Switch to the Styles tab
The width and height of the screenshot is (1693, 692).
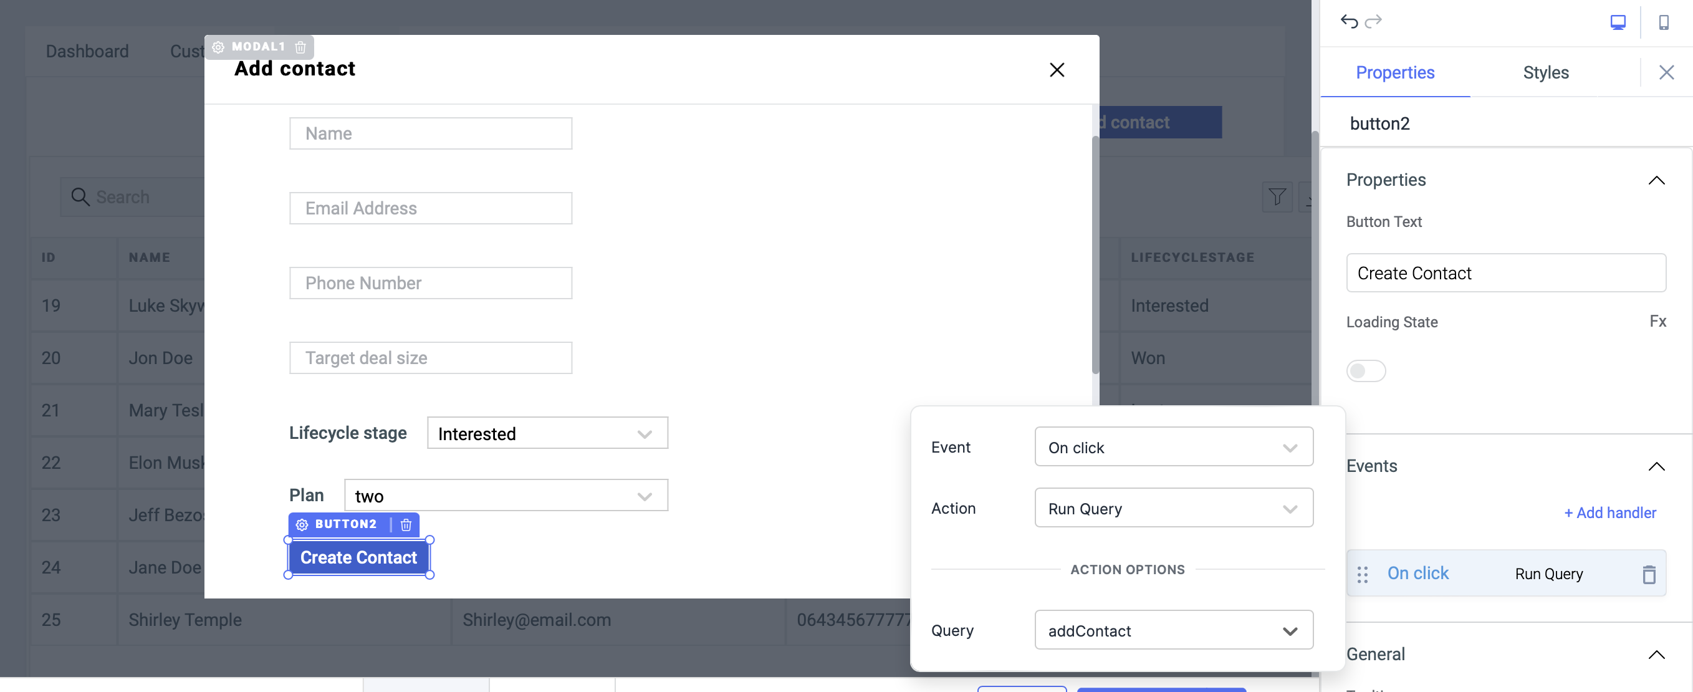[x=1546, y=72]
